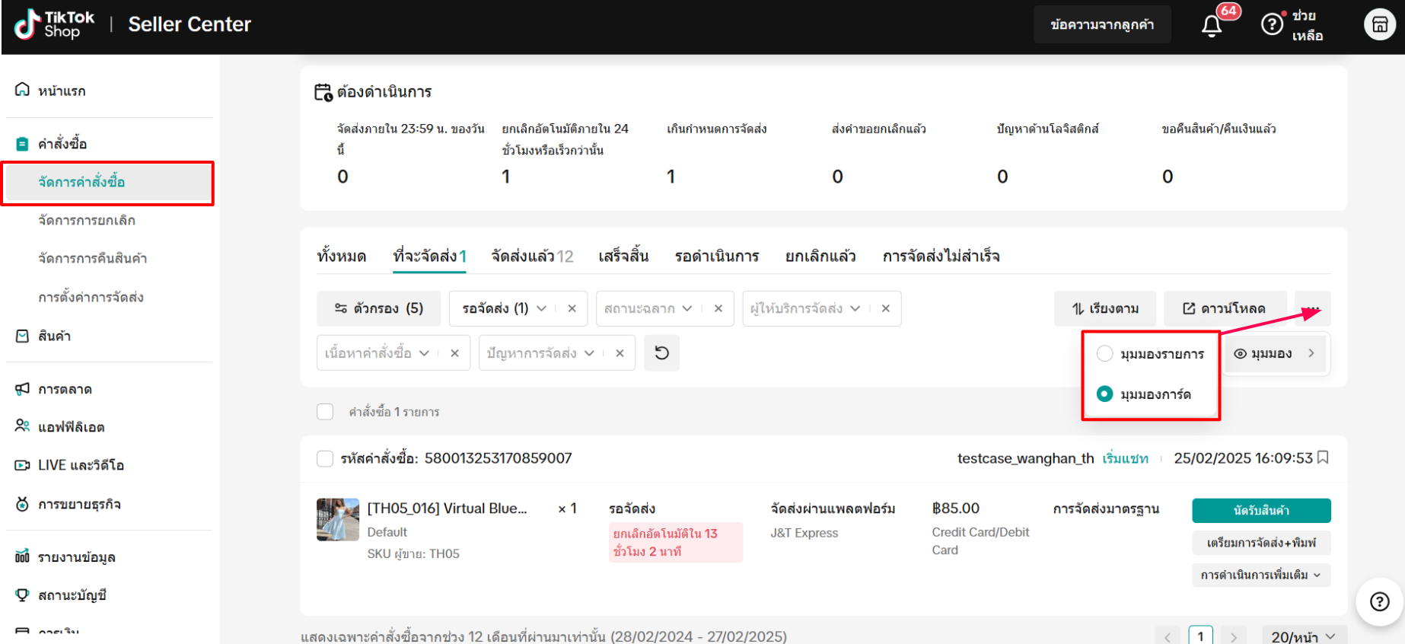
Task: Open the help question mark icon in header
Action: click(1272, 24)
